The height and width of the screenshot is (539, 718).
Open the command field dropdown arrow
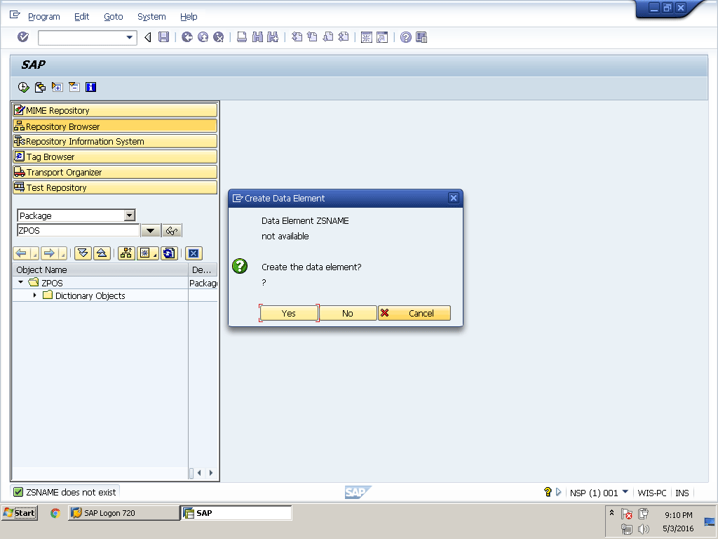pos(130,37)
